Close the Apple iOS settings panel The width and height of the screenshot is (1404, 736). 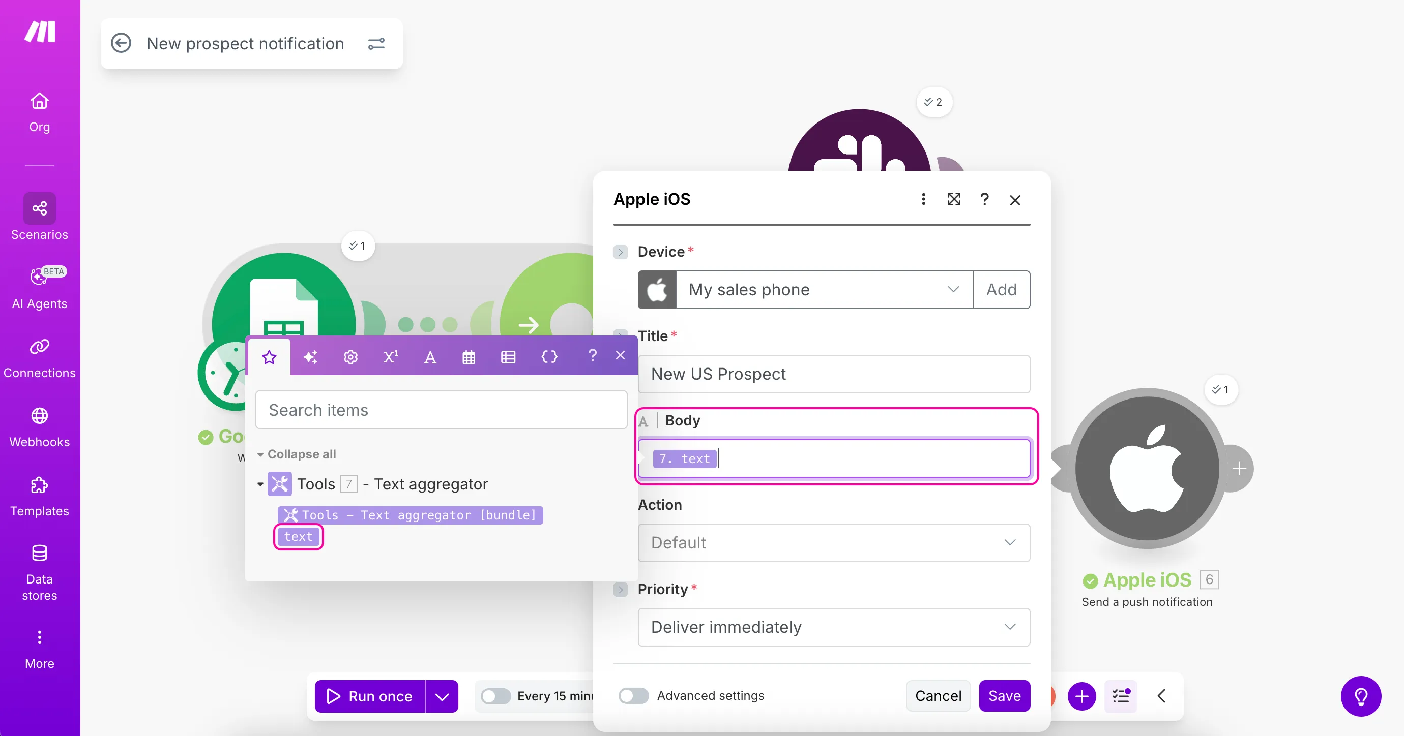(x=1015, y=200)
